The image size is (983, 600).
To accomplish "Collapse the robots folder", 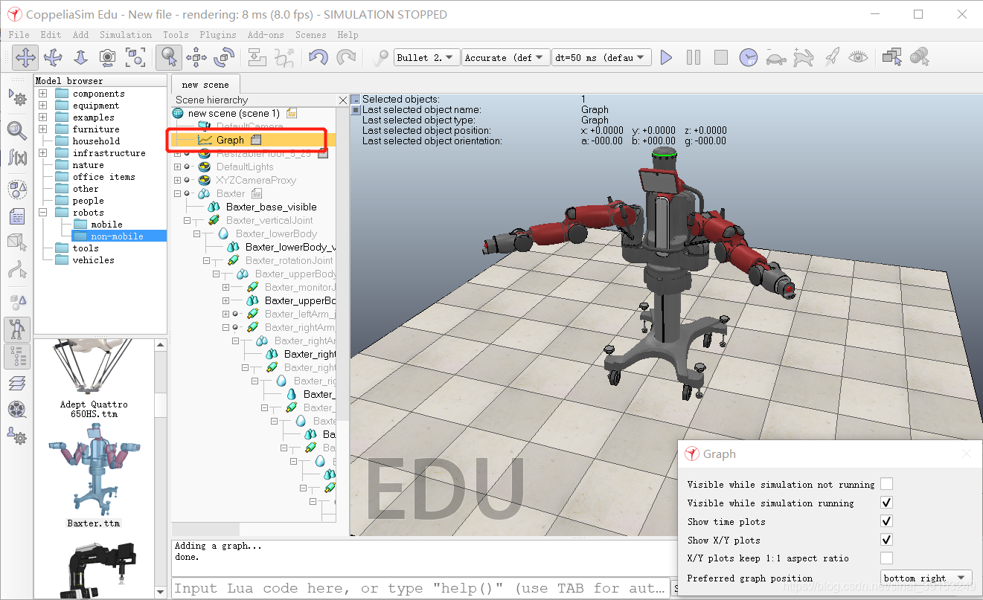I will pos(43,213).
